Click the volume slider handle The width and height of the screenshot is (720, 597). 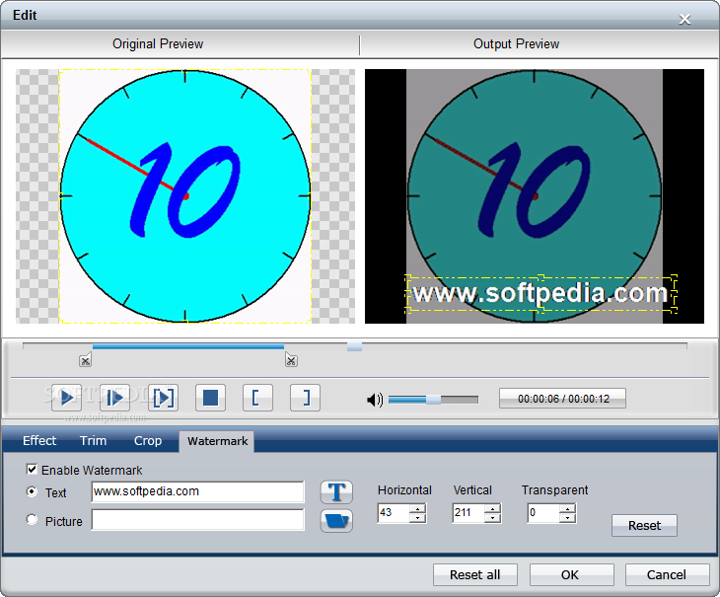point(433,400)
